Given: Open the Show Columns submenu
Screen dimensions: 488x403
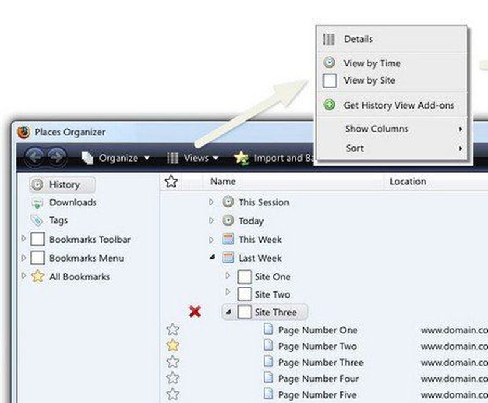Looking at the screenshot, I should pos(376,129).
